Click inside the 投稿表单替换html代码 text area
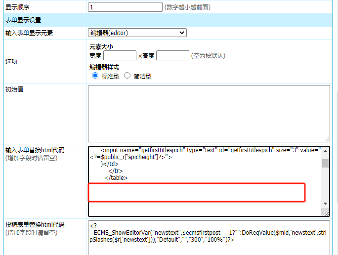338x255 pixels. coord(209,236)
